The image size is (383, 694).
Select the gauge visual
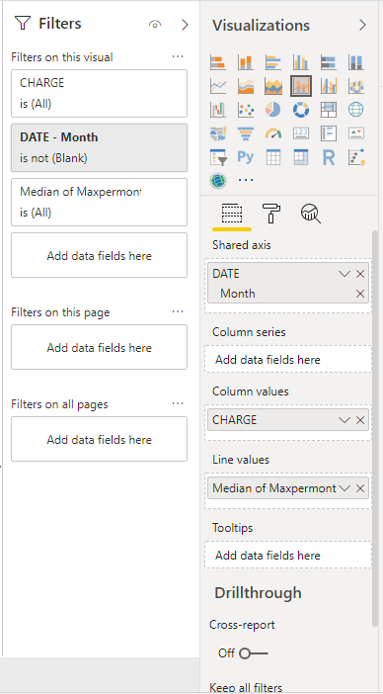(x=273, y=132)
